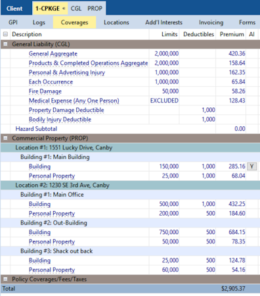Collapse the General Liability (CGL) section
The image size is (260, 296).
(5, 44)
